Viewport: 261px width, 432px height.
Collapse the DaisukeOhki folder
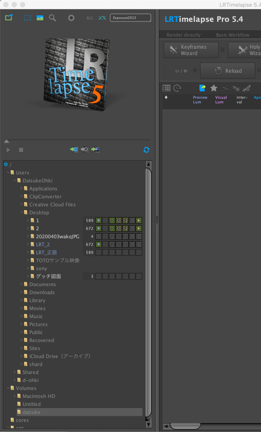pos(15,180)
